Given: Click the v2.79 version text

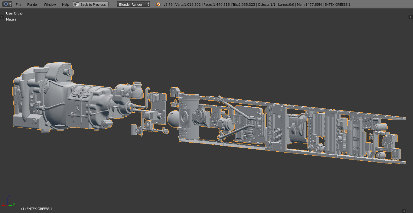Looking at the screenshot, I should pyautogui.click(x=168, y=5).
